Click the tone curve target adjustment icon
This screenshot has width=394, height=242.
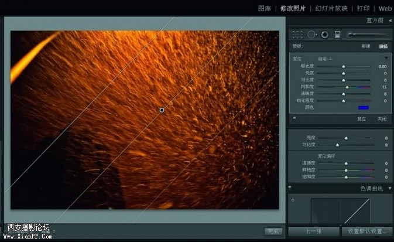293,200
